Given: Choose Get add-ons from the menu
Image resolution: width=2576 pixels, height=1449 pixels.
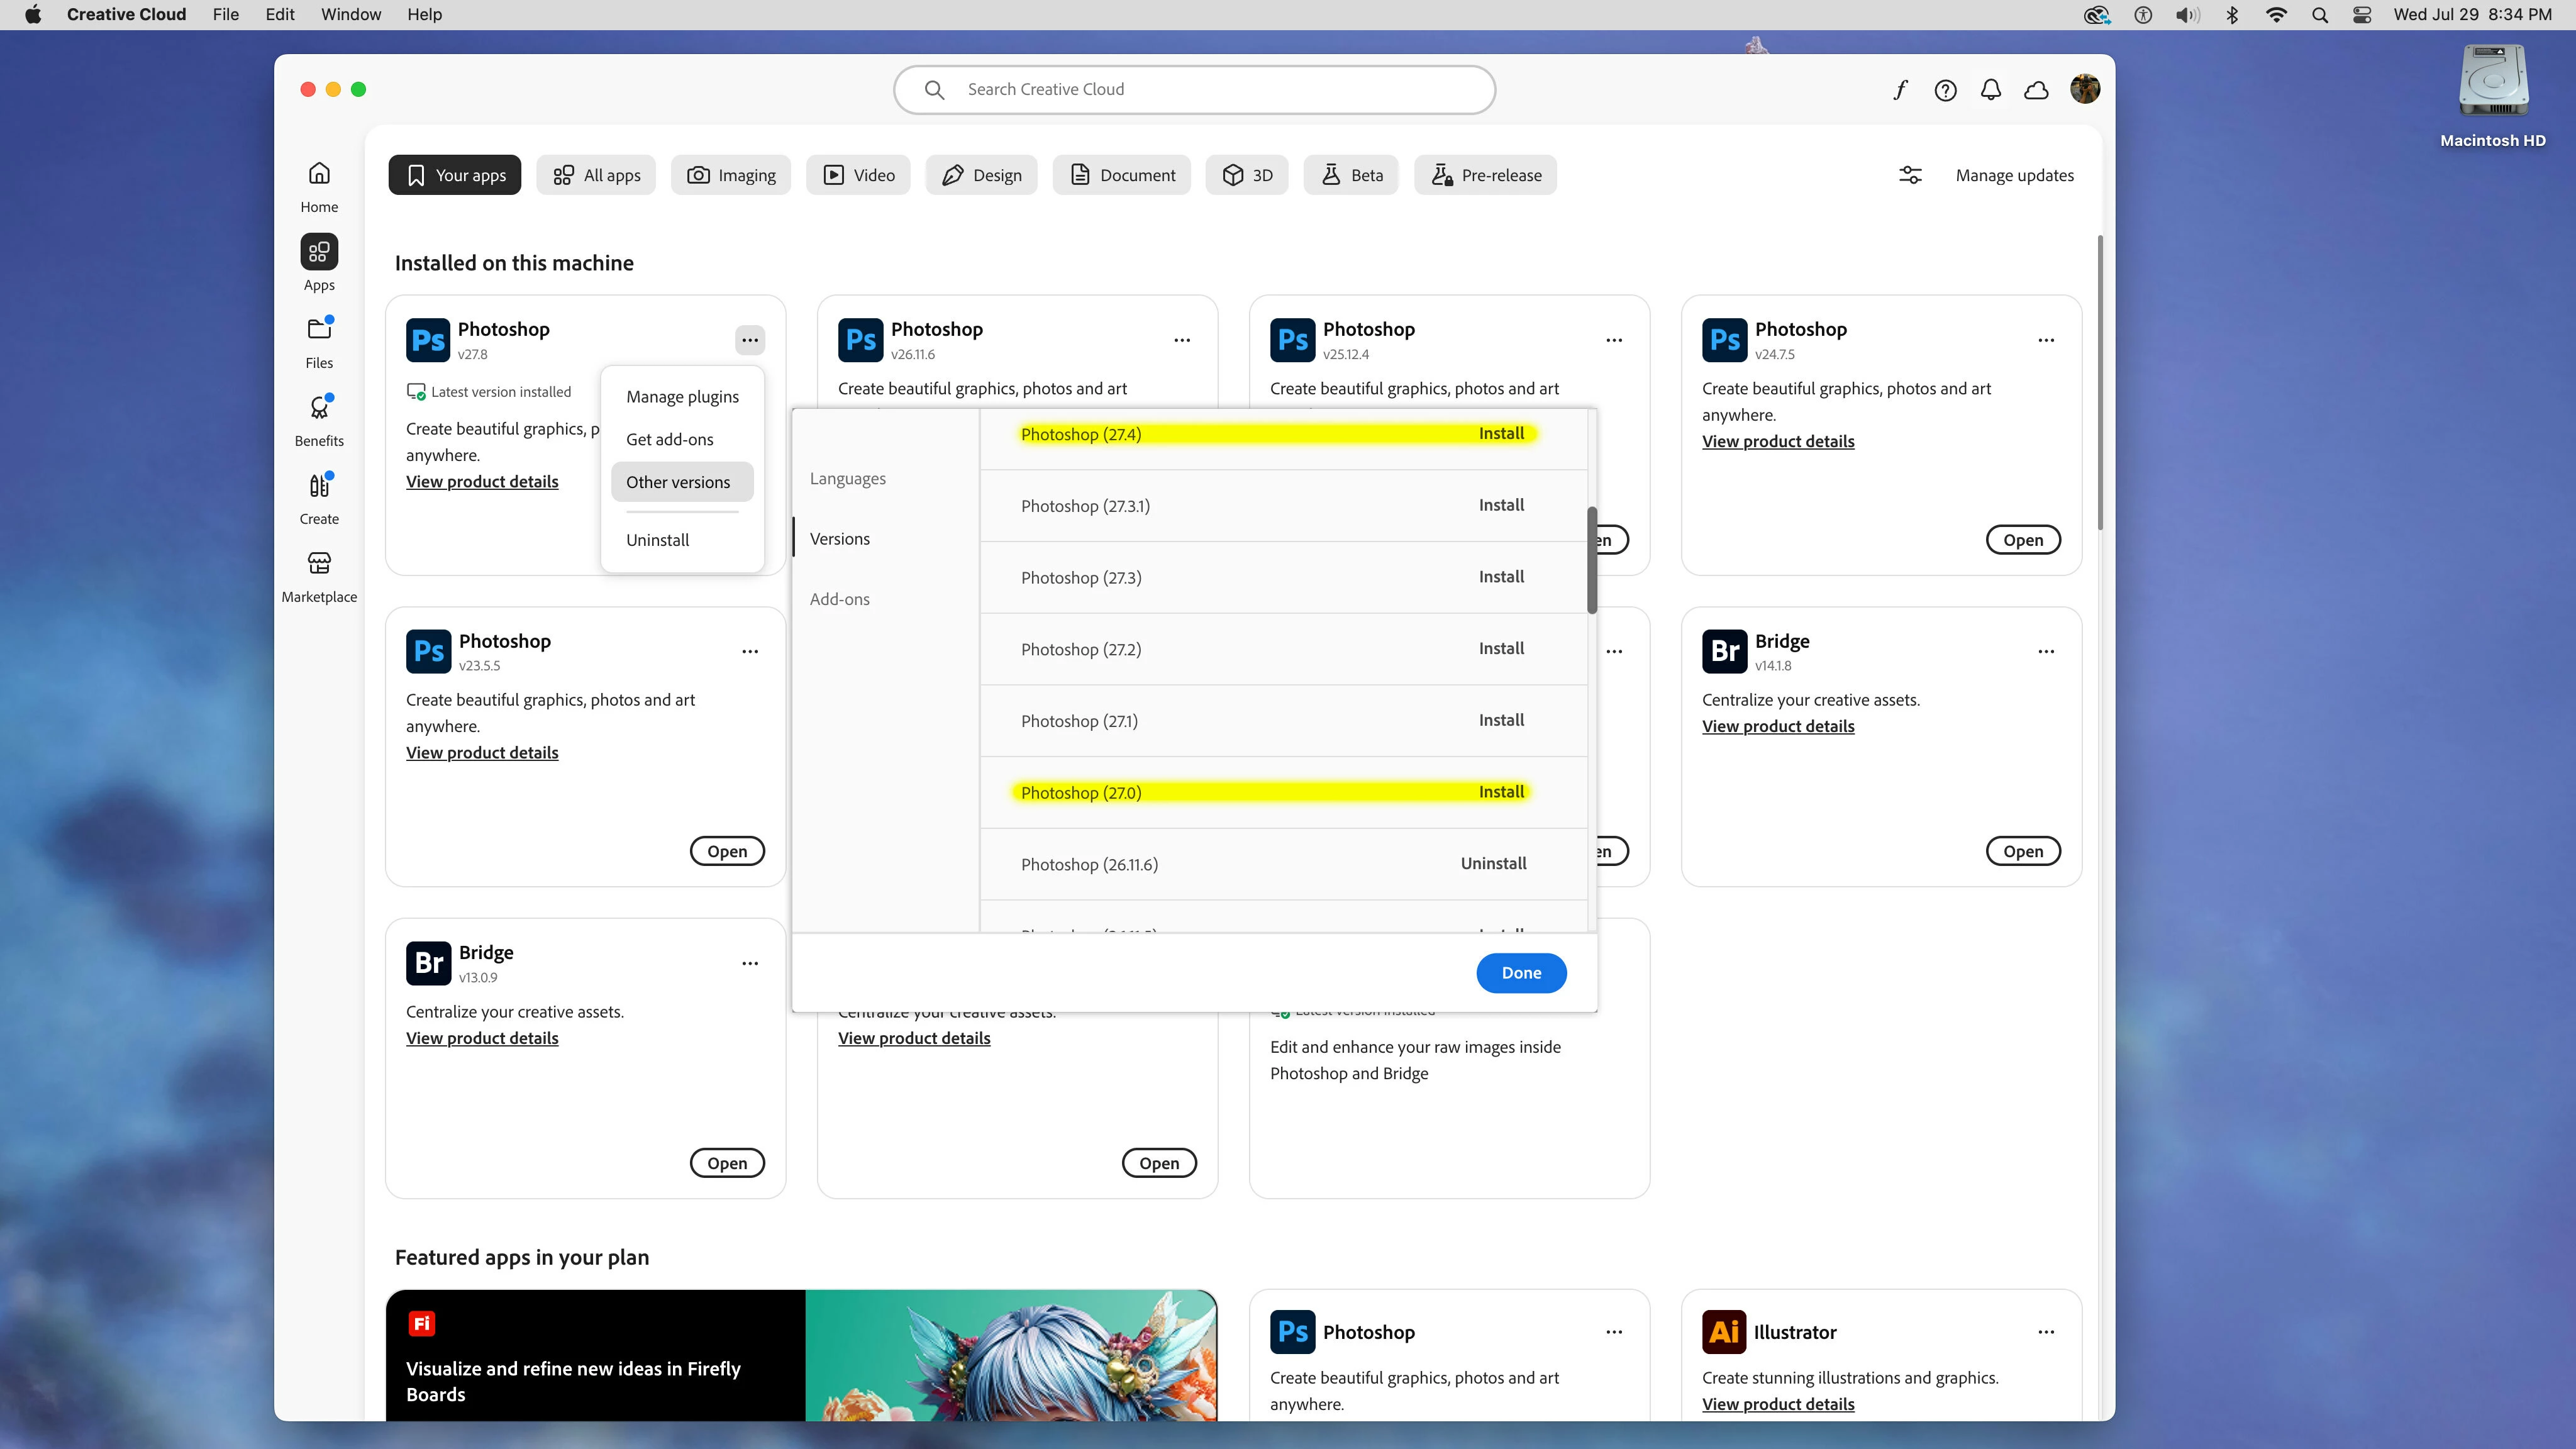Looking at the screenshot, I should (x=682, y=439).
